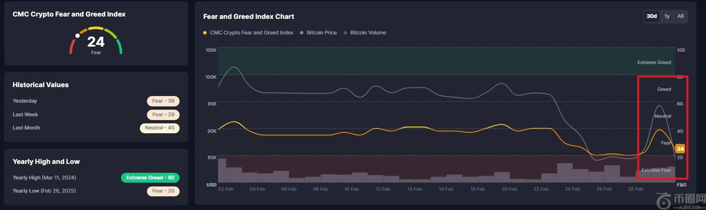Toggle CMC Crypto Fear and Greed Index legend
Image resolution: width=706 pixels, height=210 pixels.
(x=251, y=33)
